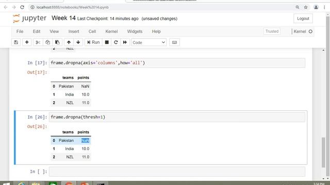Save and checkpoint the notebook
This screenshot has height=185, width=330.
(x=16, y=42)
